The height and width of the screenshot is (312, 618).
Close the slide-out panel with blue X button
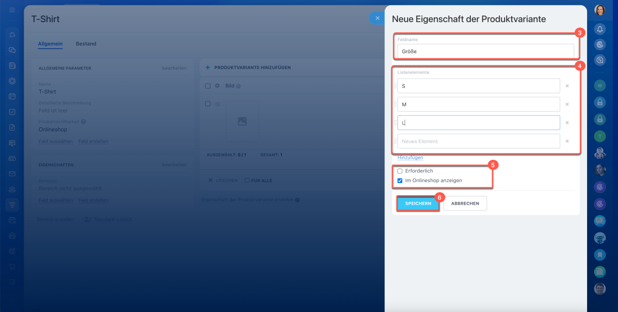[377, 18]
